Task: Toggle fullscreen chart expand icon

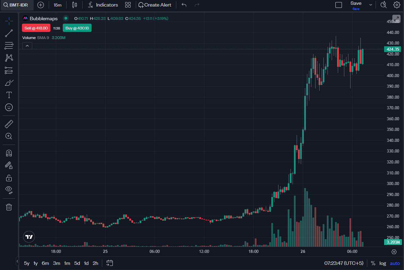Action: point(396,19)
